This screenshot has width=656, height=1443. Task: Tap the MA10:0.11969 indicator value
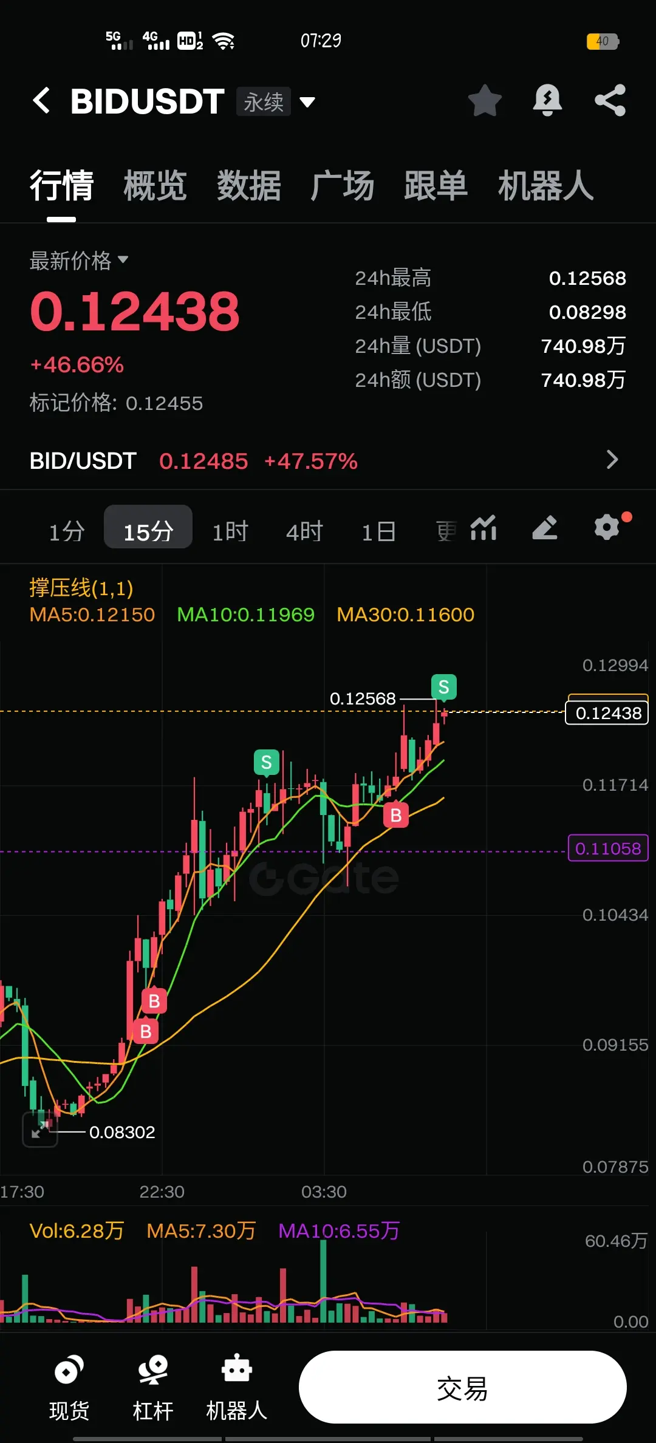pos(245,615)
